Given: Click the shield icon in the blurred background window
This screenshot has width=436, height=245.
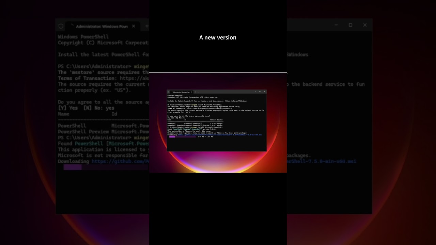Looking at the screenshot, I should 61,26.
